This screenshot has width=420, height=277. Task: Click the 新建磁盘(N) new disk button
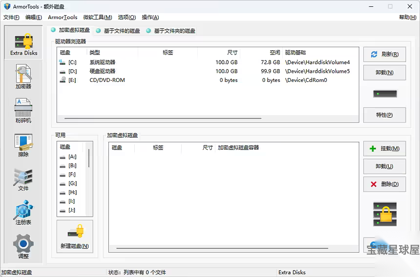(75, 237)
